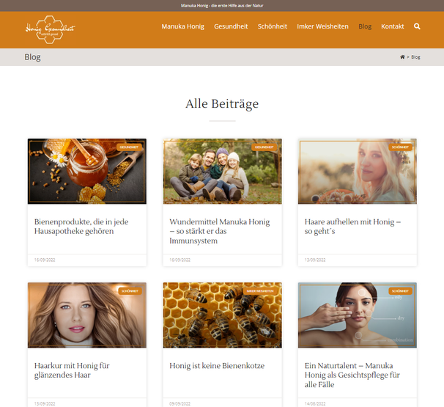Viewport: 444px width, 407px height.
Task: Open 'Honig ist keine Bienenkotze' article
Action: [x=217, y=366]
